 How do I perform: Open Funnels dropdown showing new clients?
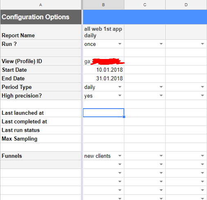(x=120, y=156)
